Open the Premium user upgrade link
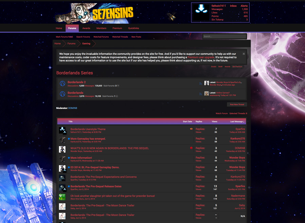 (x=201, y=57)
